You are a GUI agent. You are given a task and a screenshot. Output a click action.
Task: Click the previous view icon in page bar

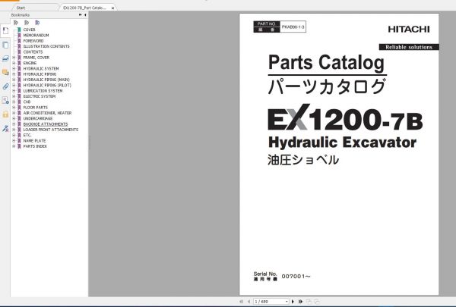pos(309,302)
